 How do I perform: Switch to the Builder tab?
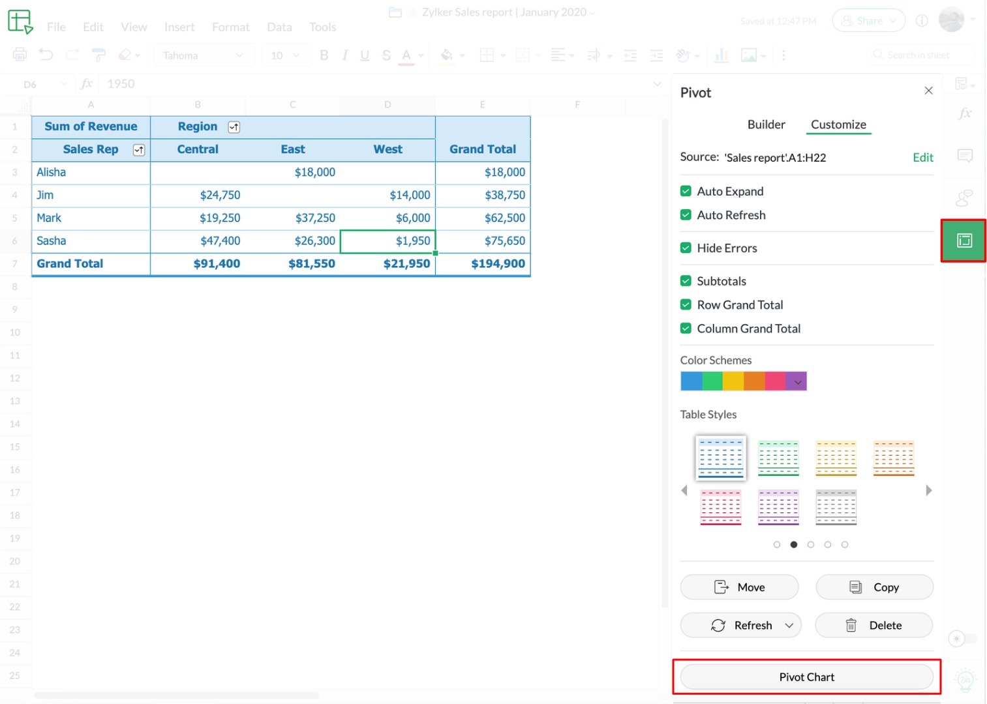tap(766, 125)
